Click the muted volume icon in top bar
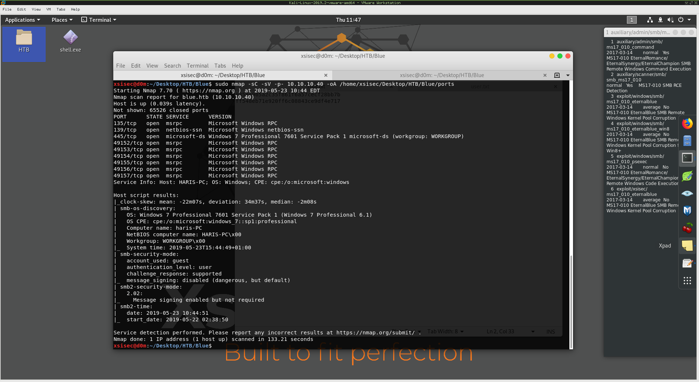The width and height of the screenshot is (699, 382). tap(670, 20)
